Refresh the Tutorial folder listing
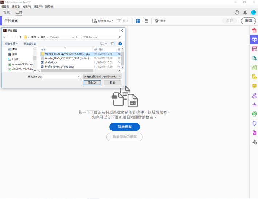The image size is (258, 199). click(77, 37)
